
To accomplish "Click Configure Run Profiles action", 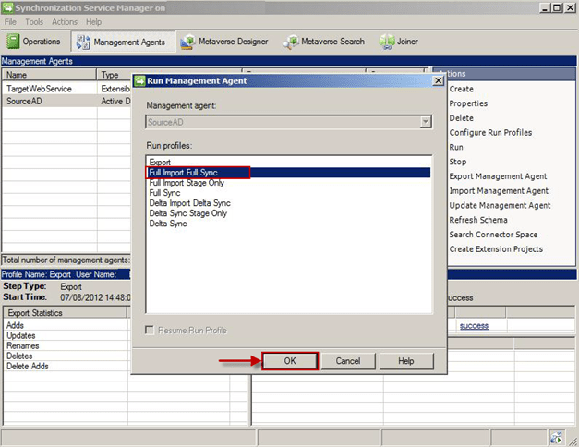I will (489, 132).
